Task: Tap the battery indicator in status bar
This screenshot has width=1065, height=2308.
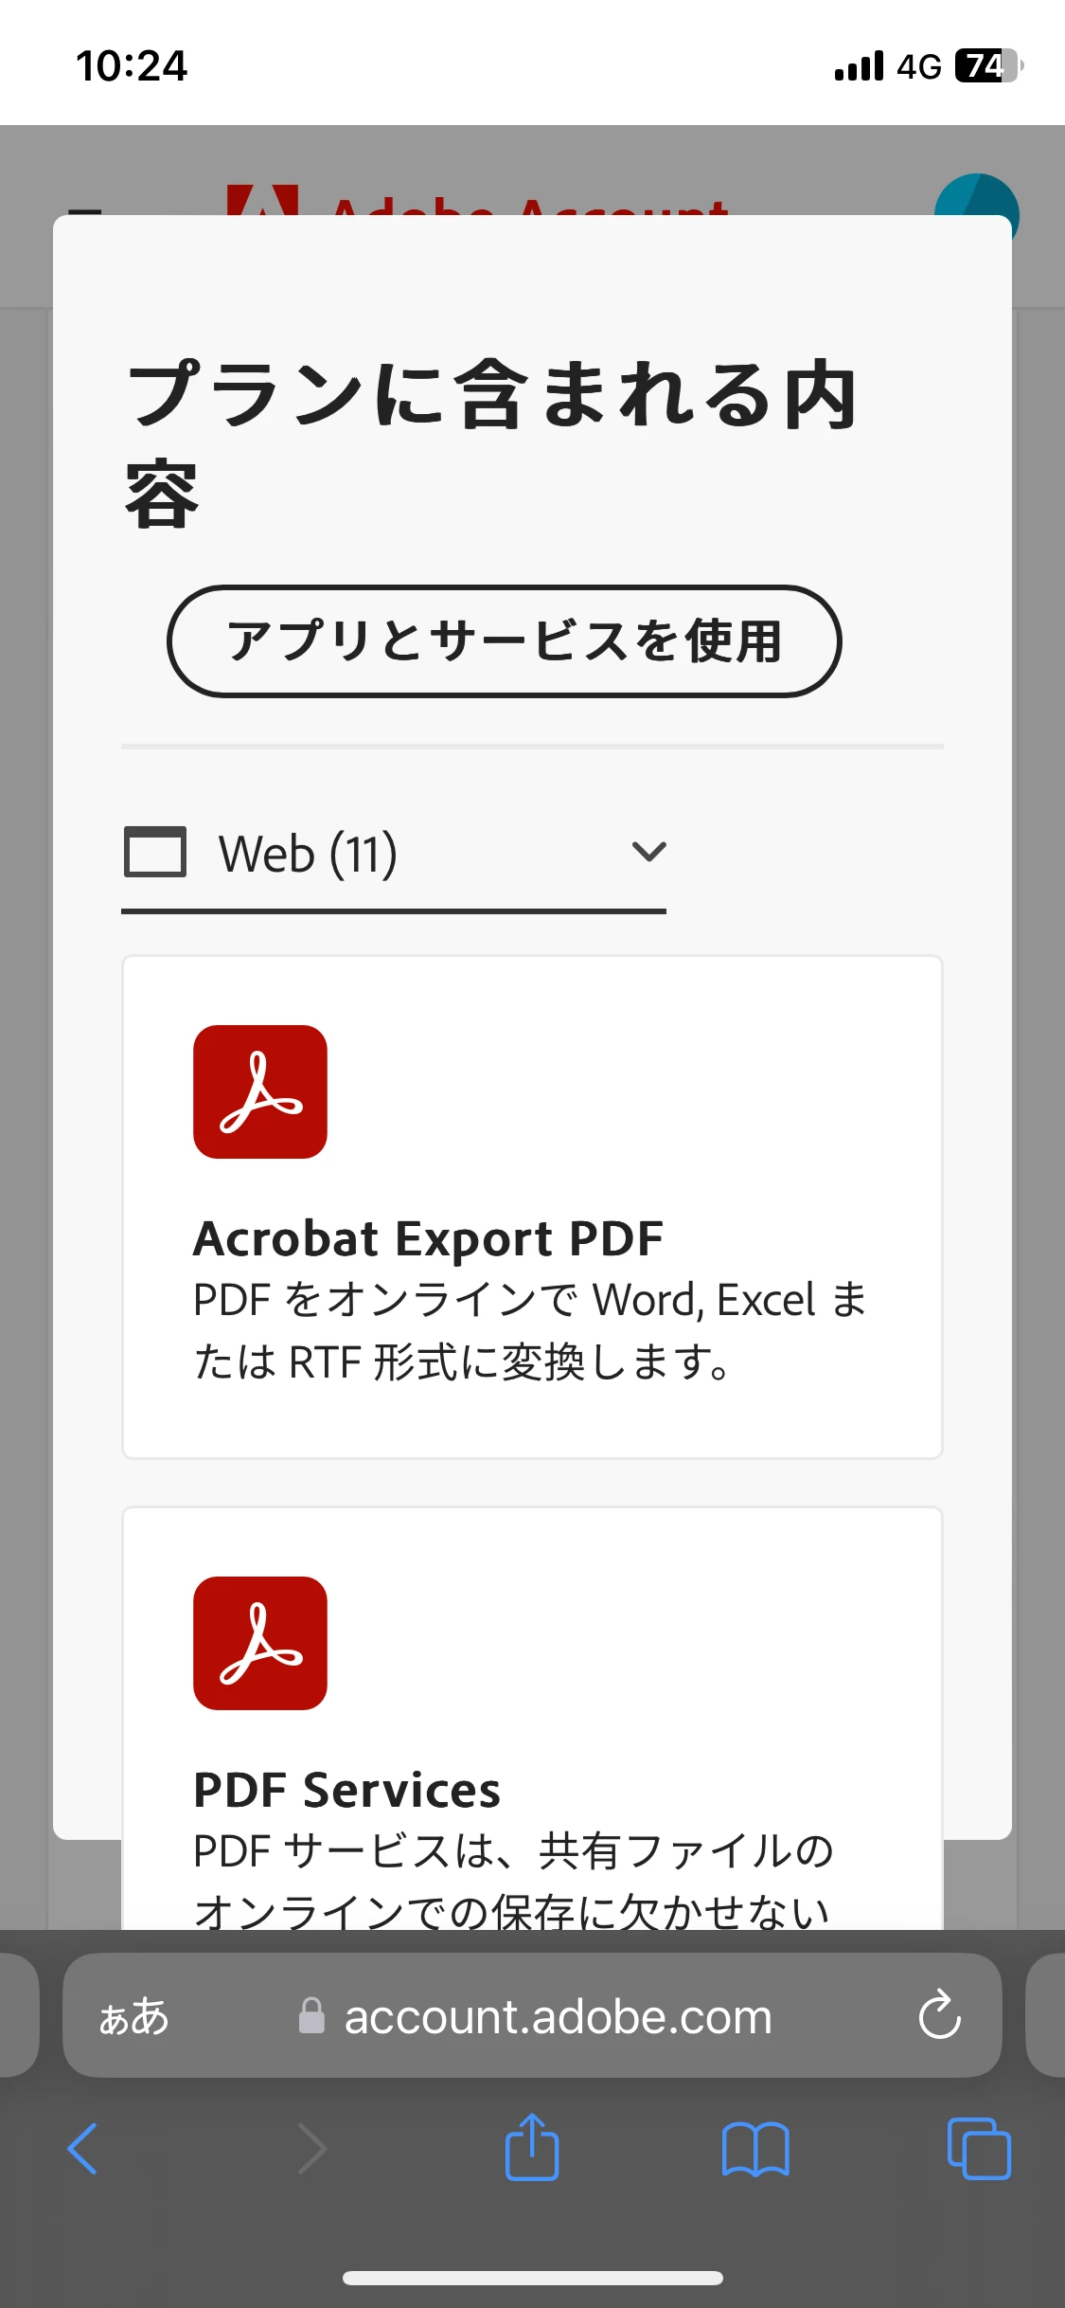Action: pos(989,66)
